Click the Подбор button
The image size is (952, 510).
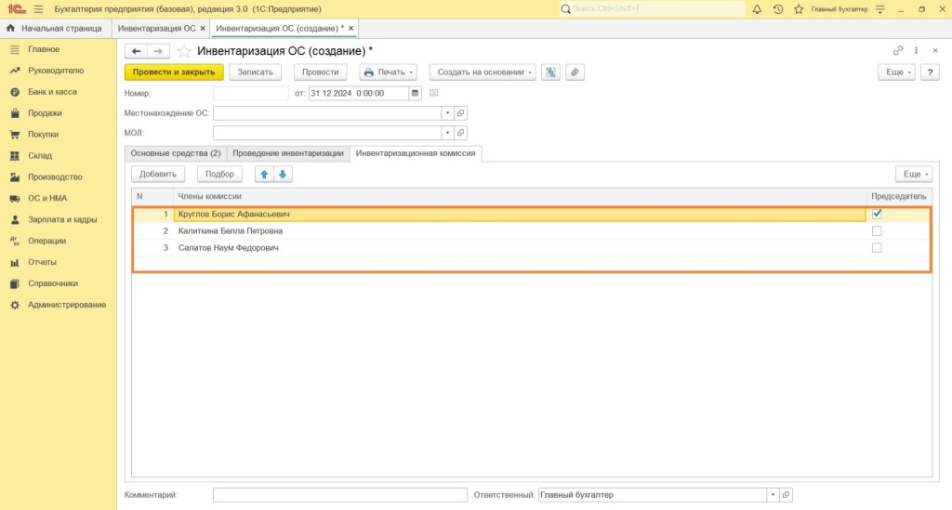click(x=219, y=174)
